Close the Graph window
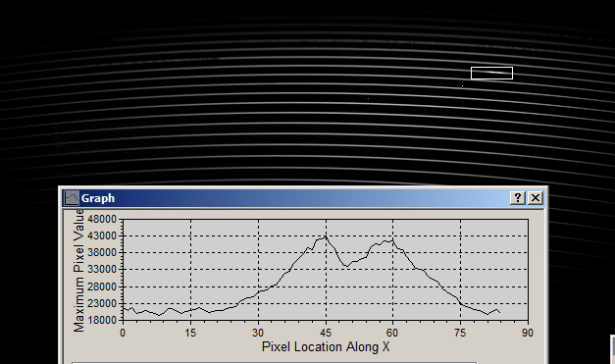The image size is (615, 364). coord(536,198)
